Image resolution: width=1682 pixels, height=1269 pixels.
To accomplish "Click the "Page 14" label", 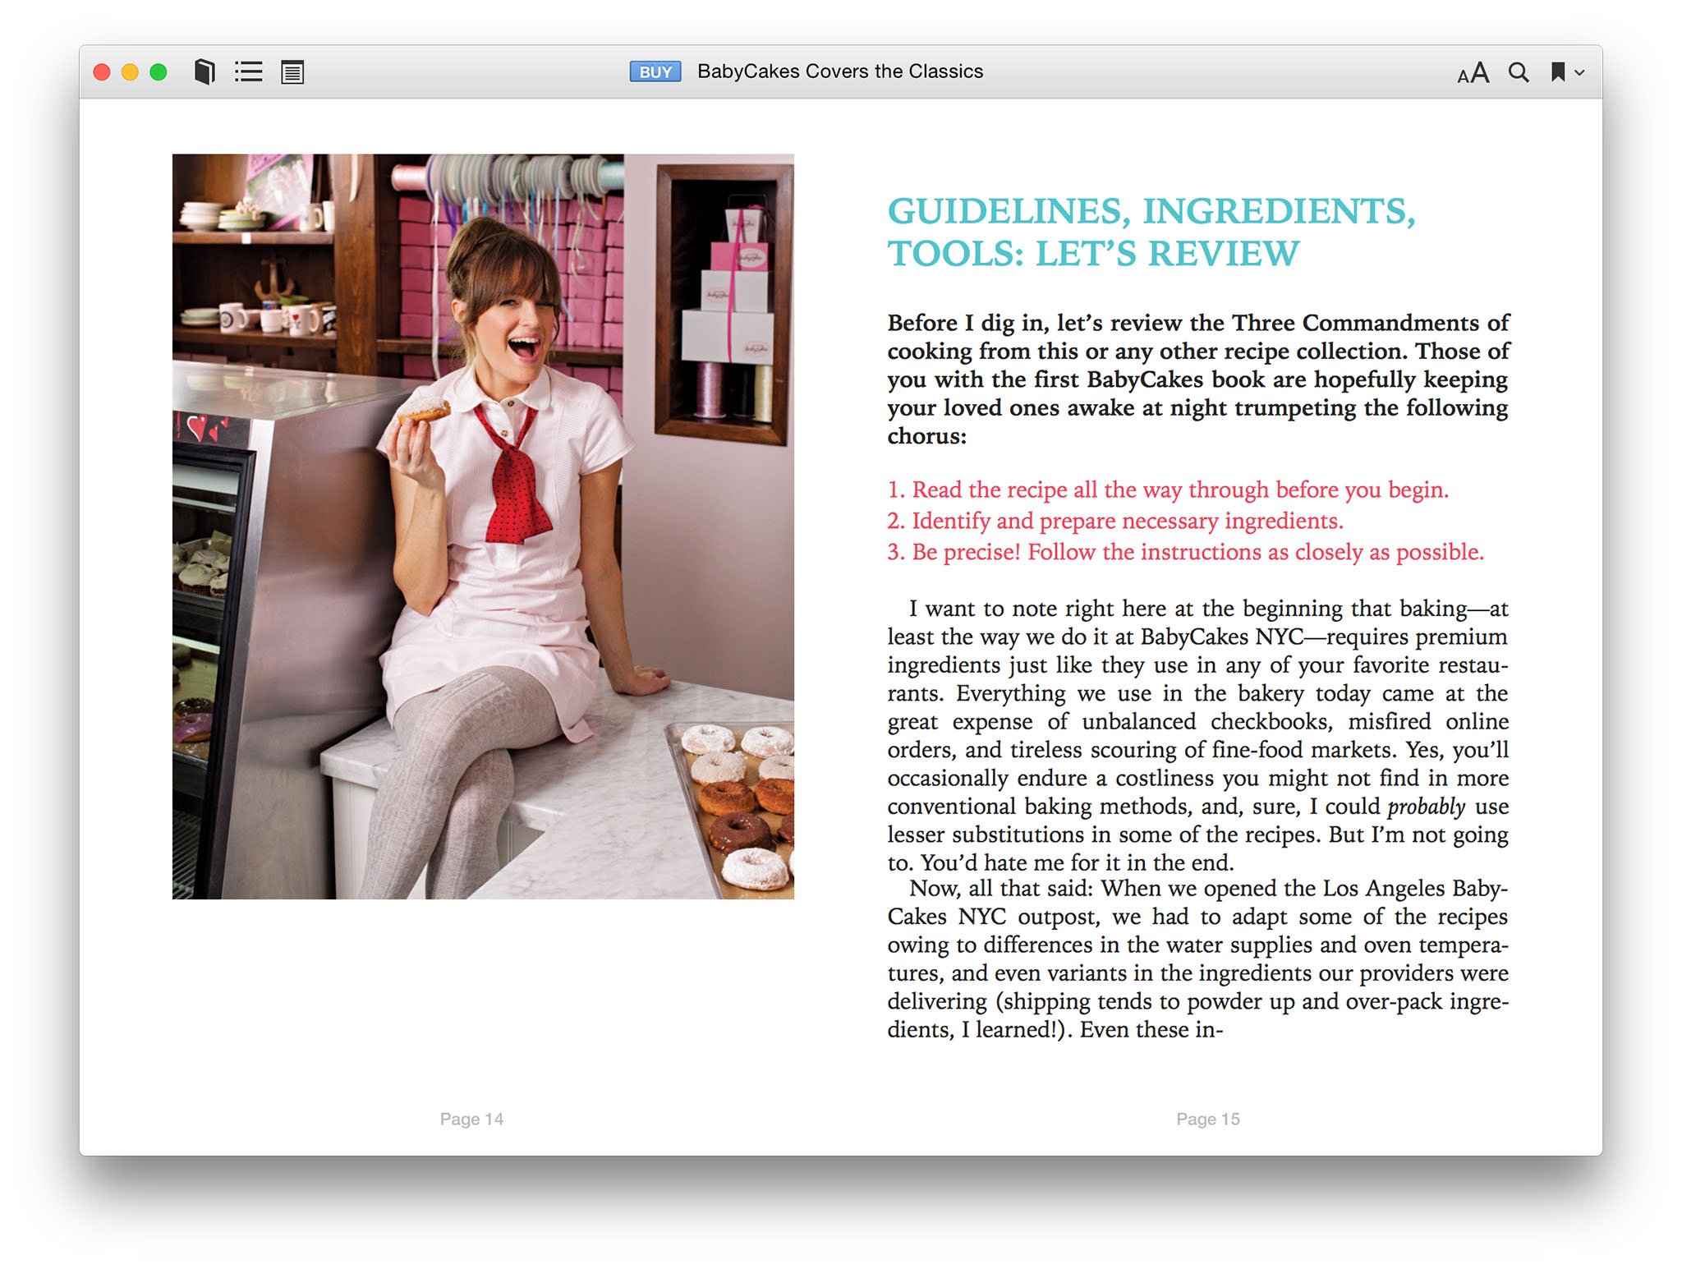I will tap(471, 1119).
